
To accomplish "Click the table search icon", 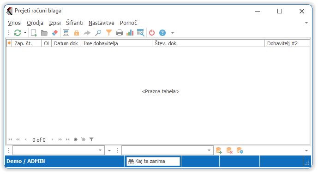I will click(x=141, y=33).
